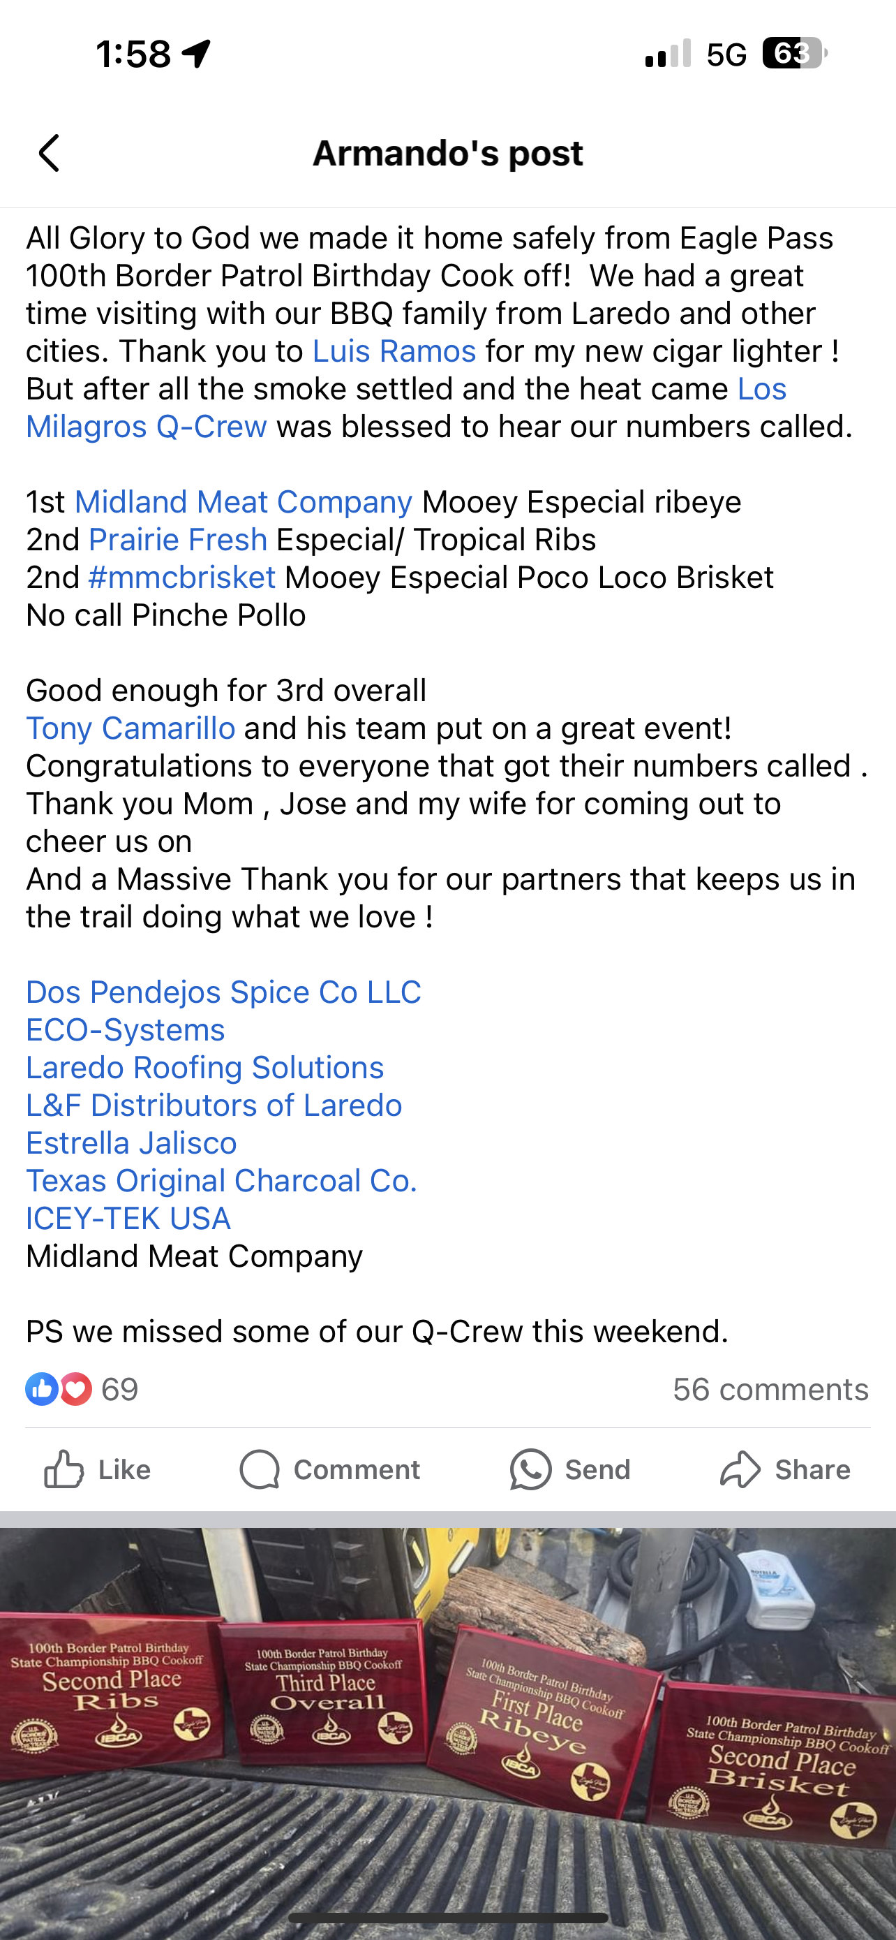Tap the #mmcbrisket hashtag
This screenshot has height=1940, width=896.
tap(182, 577)
